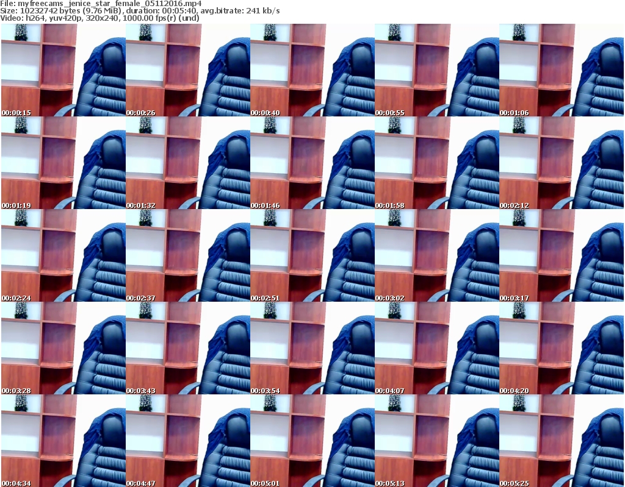This screenshot has width=625, height=487.
Task: Pick the frame at 00:03:02
Action: (x=437, y=255)
